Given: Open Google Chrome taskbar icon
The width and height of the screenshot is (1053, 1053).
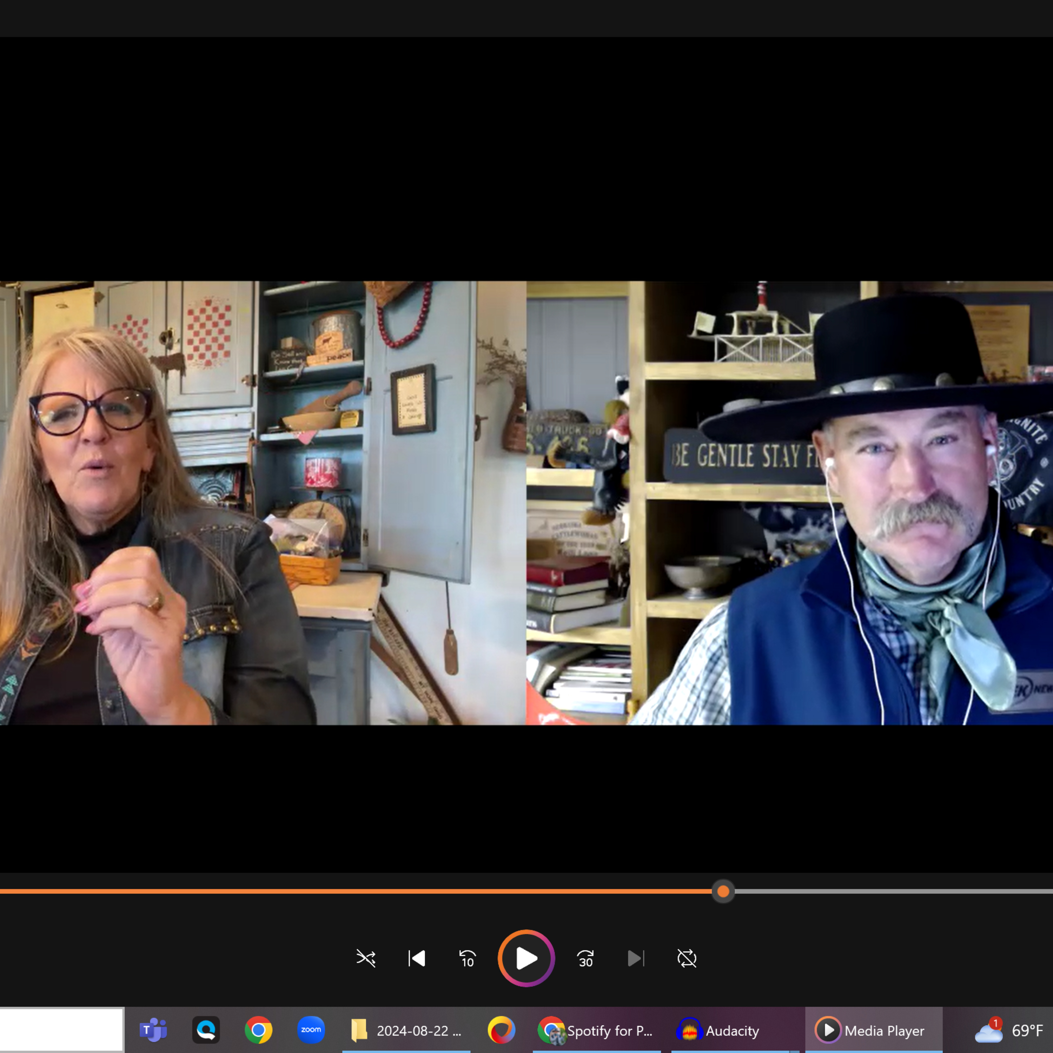Looking at the screenshot, I should click(258, 1031).
